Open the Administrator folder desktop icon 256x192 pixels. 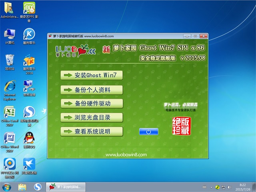9,10
